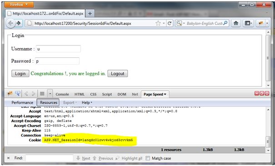Open the Help dropdown menu
The height and width of the screenshot is (166, 275).
click(87, 102)
